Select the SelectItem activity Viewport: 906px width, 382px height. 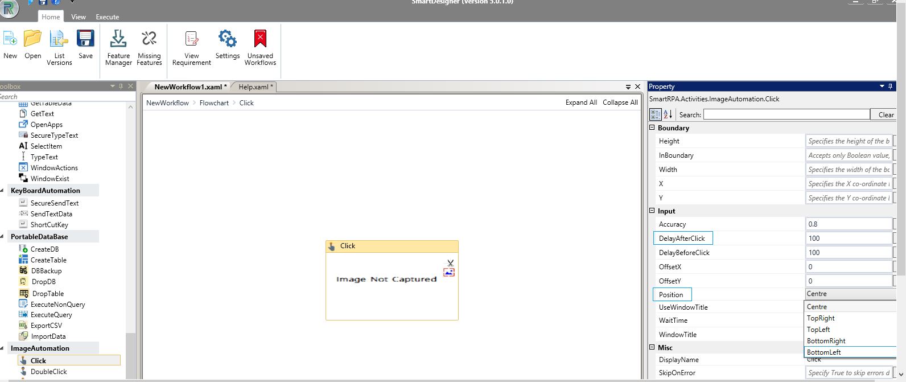[46, 146]
